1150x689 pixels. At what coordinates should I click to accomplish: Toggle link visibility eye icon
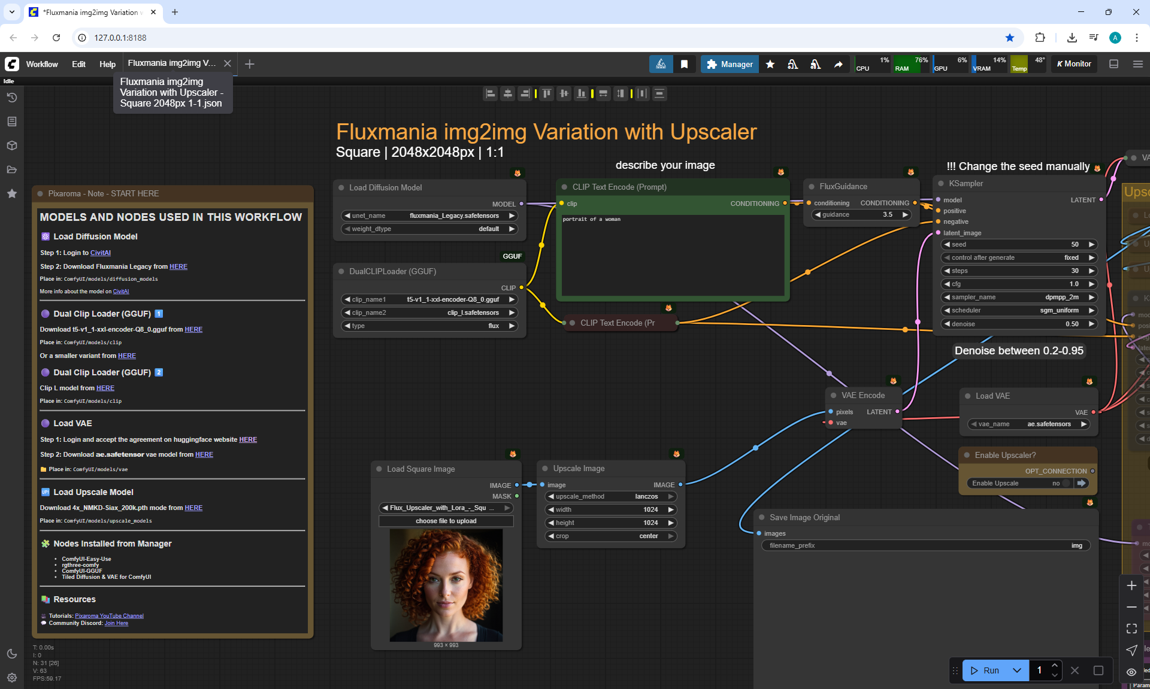pos(1131,672)
